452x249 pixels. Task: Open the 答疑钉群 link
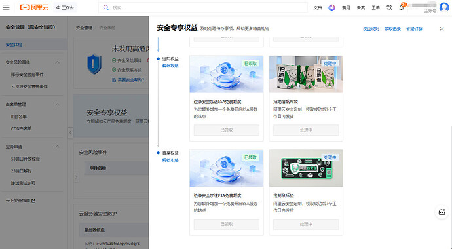(414, 29)
